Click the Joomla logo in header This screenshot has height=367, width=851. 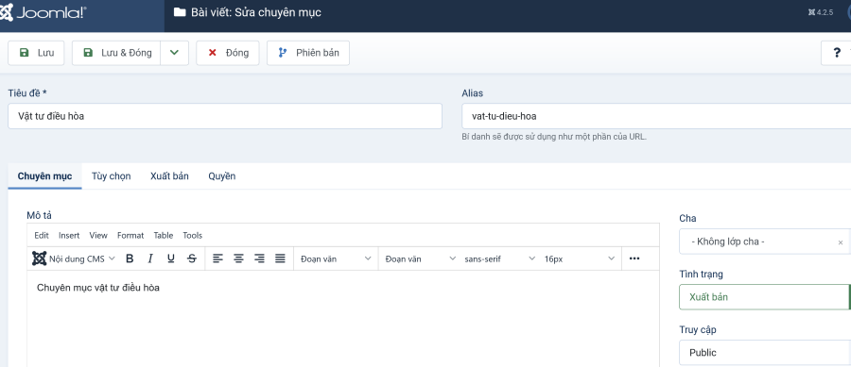click(x=43, y=13)
